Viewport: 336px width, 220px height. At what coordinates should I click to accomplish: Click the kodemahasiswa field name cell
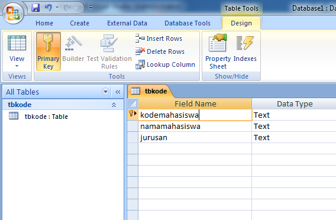click(195, 115)
